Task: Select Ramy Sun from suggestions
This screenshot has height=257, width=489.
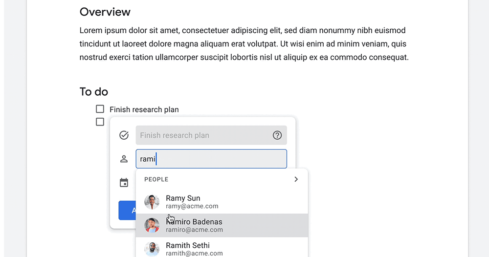Action: pos(222,202)
